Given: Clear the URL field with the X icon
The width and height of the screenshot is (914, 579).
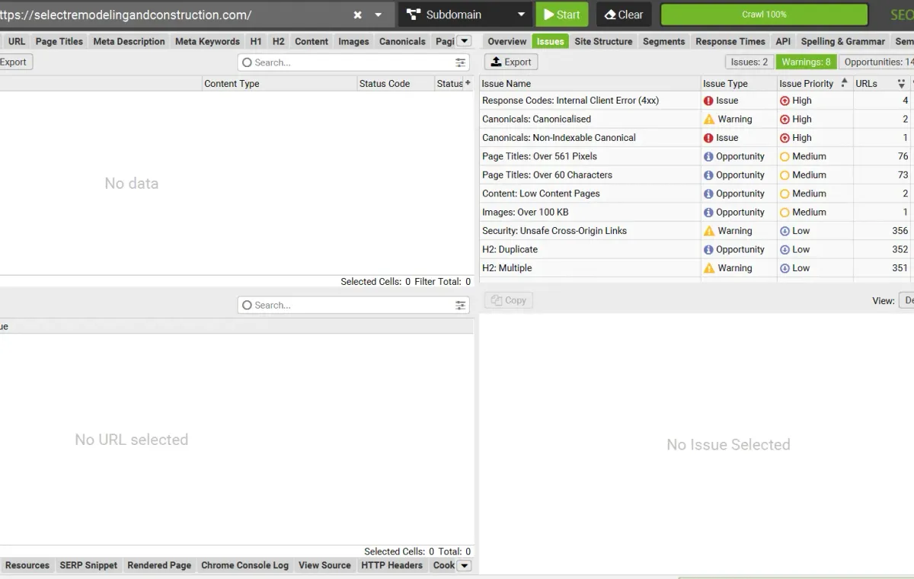Looking at the screenshot, I should coord(357,14).
